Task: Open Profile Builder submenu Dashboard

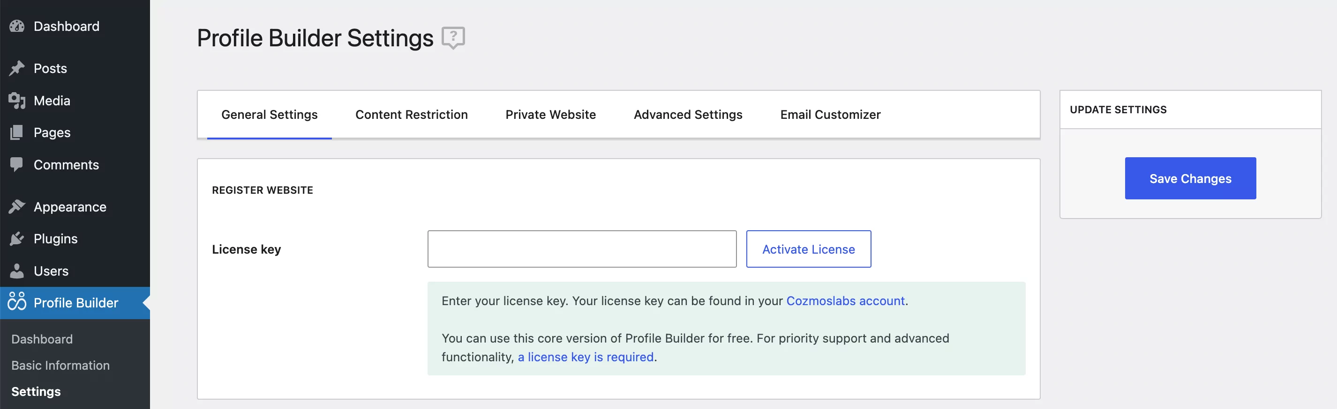Action: click(x=42, y=339)
